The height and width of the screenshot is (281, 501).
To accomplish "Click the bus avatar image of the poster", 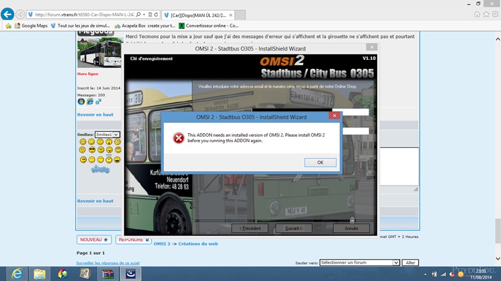I will coord(100,52).
